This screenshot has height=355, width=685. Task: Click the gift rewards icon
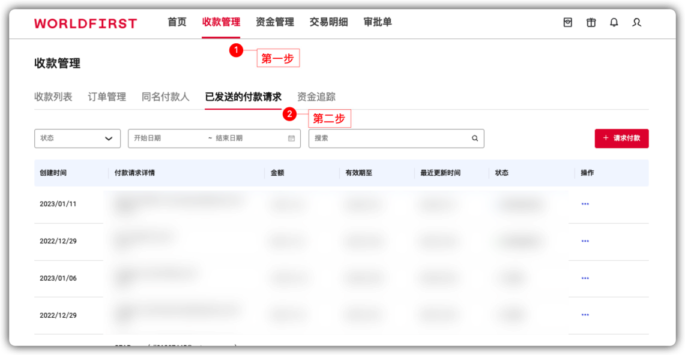pos(591,22)
